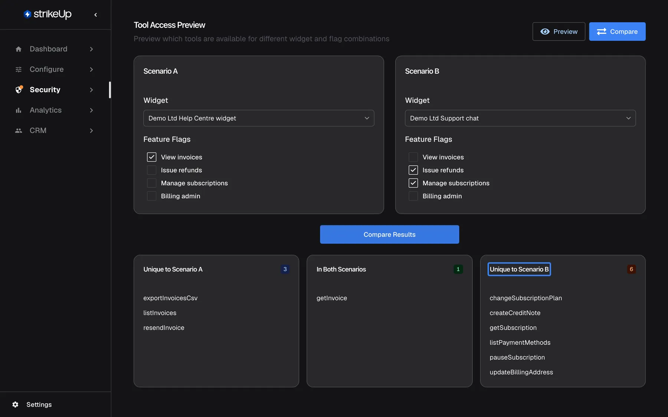The image size is (668, 417).
Task: Uncheck Issue refunds in Scenario B
Action: 413,170
